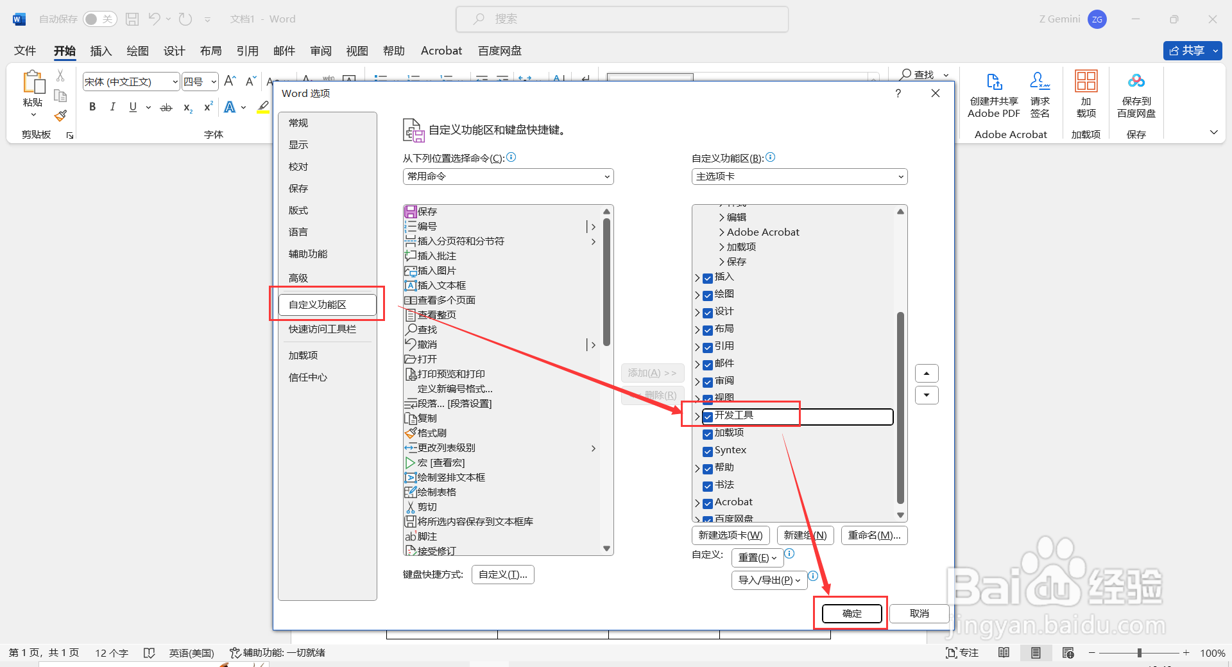Click the 取消 button

920,614
